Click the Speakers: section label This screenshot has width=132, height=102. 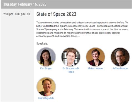coord(42,43)
